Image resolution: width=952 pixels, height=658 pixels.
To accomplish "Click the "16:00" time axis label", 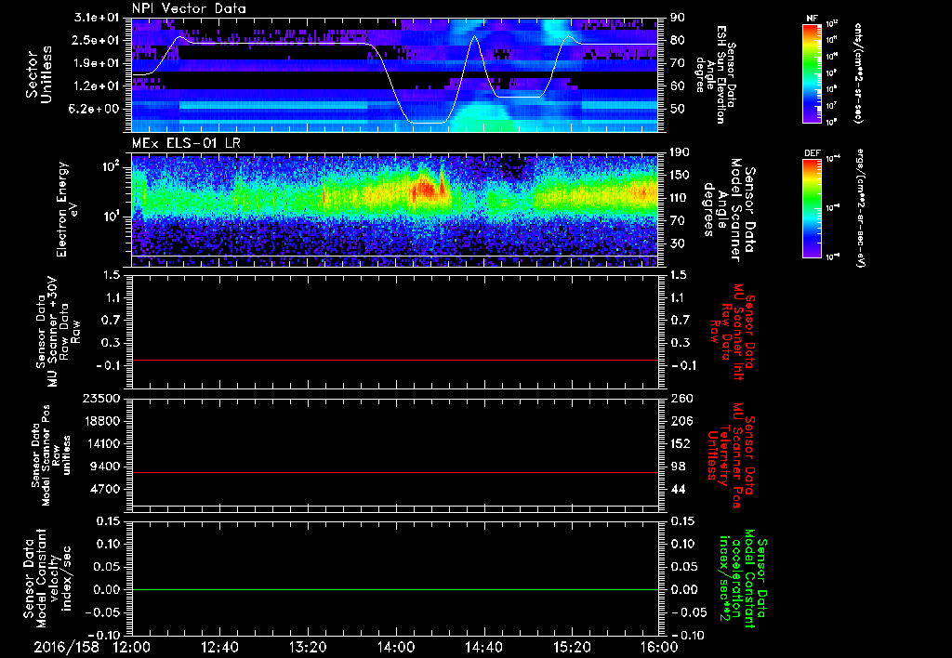I will pos(659,647).
